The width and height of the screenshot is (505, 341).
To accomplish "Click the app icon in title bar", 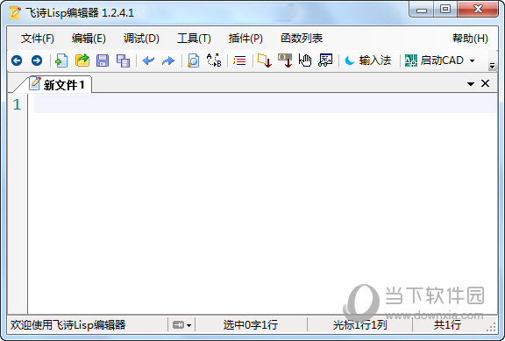I will click(15, 13).
